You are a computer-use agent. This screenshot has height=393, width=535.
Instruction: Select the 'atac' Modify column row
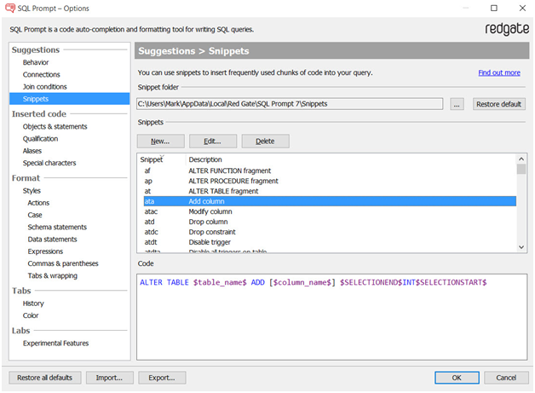click(x=330, y=211)
